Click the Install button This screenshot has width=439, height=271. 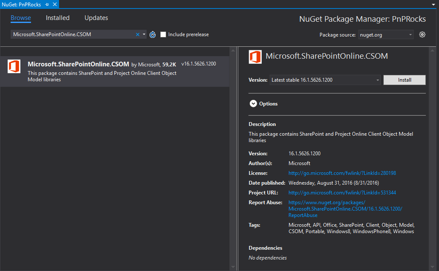coord(404,80)
